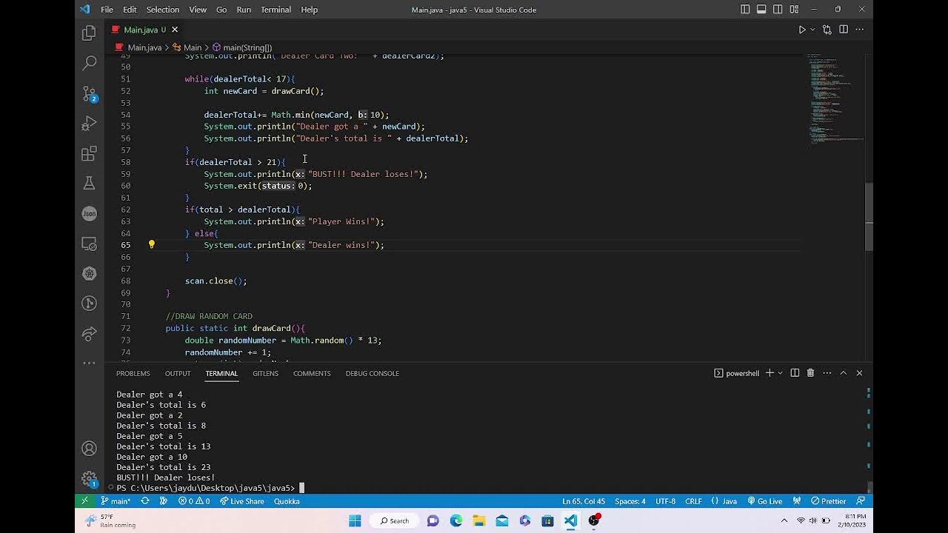Change CRLF line ending setting
The image size is (948, 533).
pyautogui.click(x=693, y=501)
